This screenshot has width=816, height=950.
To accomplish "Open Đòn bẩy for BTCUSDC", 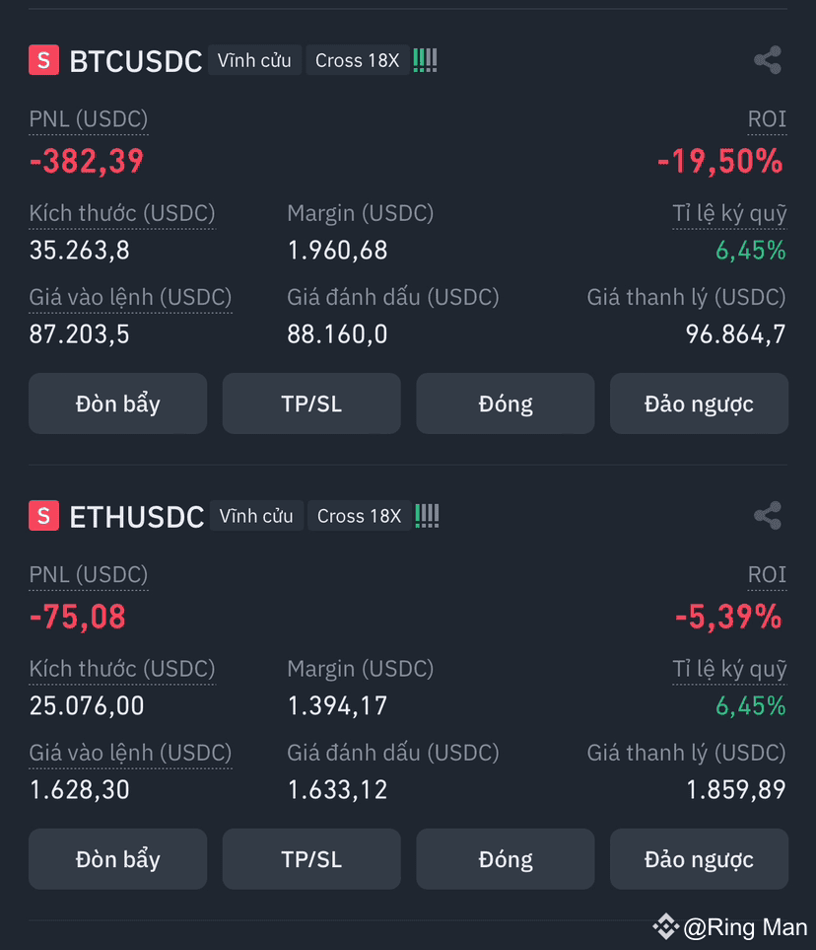I will point(117,403).
